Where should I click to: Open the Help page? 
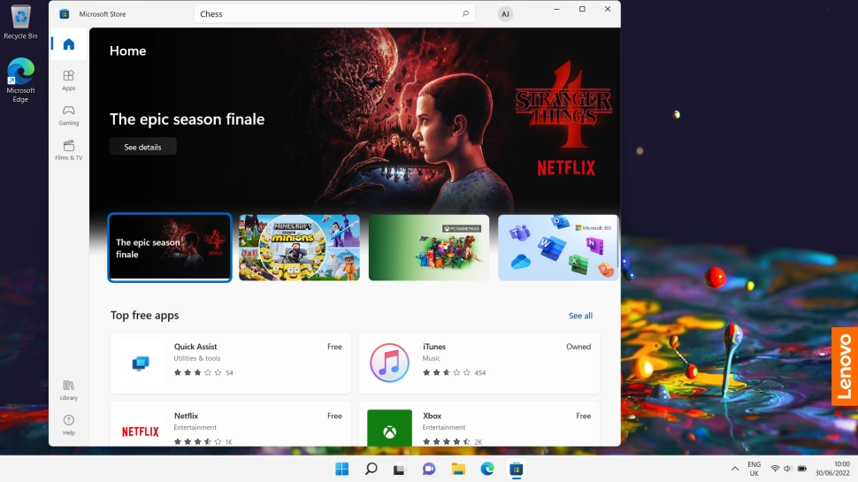coord(68,425)
